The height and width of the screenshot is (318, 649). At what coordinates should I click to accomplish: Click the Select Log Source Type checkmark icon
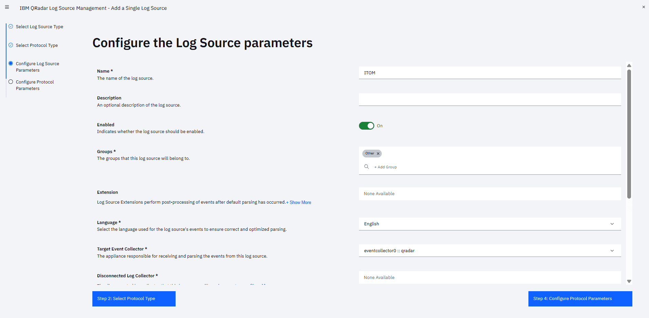[x=11, y=26]
